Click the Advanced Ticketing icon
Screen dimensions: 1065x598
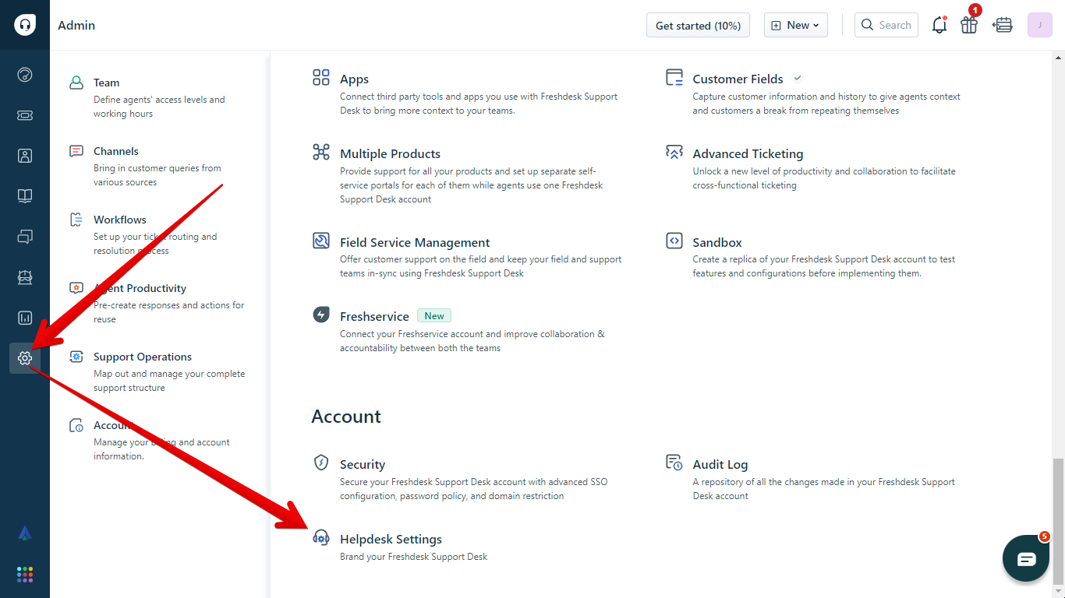(x=674, y=152)
